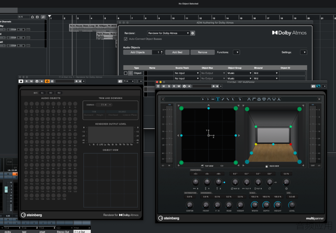Click the Object Group column header
Screen dimensions: 336x233
(235, 68)
